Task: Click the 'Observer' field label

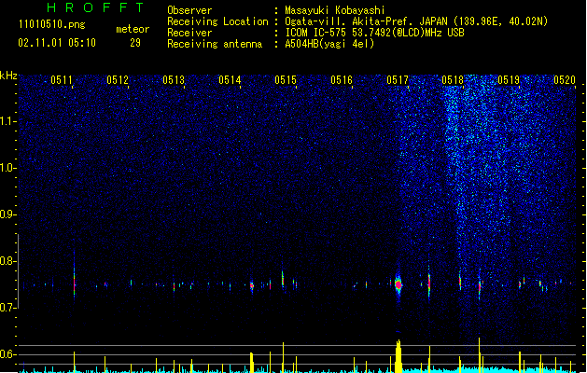Action: [x=189, y=10]
